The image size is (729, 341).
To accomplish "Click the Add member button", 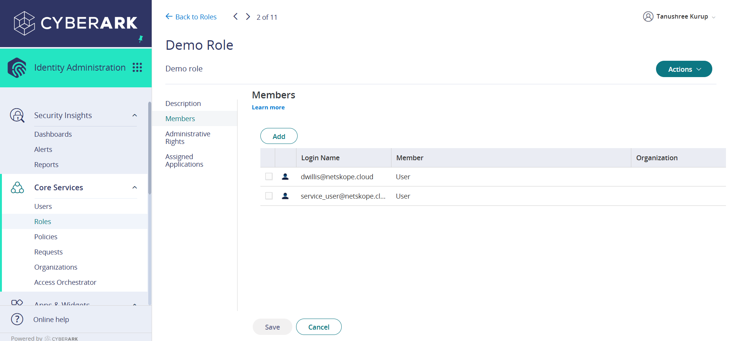I will pyautogui.click(x=279, y=136).
